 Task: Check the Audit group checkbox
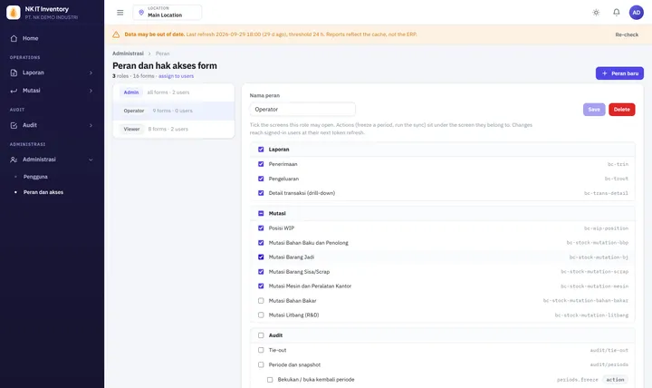261,335
